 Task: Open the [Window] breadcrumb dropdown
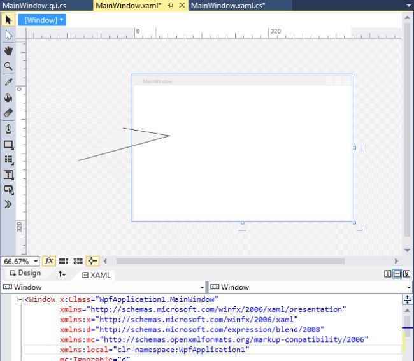[x=42, y=20]
